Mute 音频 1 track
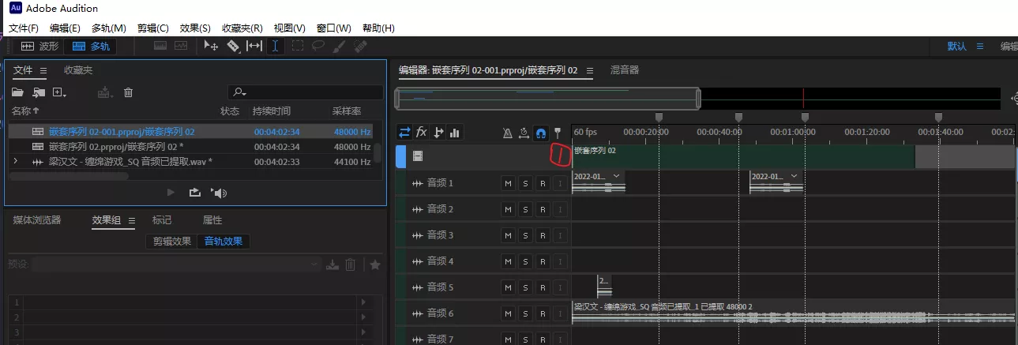This screenshot has width=1018, height=345. click(508, 183)
